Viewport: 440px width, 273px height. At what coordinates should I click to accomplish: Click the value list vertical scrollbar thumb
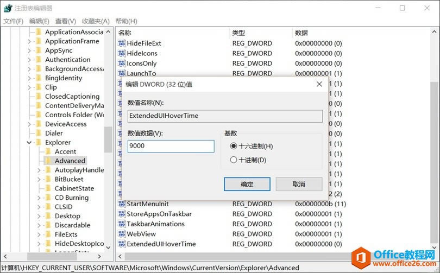pyautogui.click(x=434, y=163)
